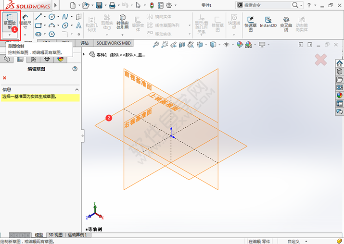Switch to the SOLIDWORKS MBD tab
This screenshot has width=344, height=244.
click(114, 43)
